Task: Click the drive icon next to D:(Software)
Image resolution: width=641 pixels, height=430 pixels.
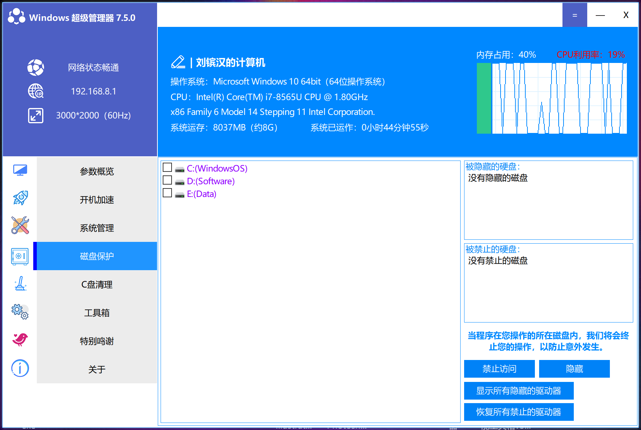Action: click(180, 182)
